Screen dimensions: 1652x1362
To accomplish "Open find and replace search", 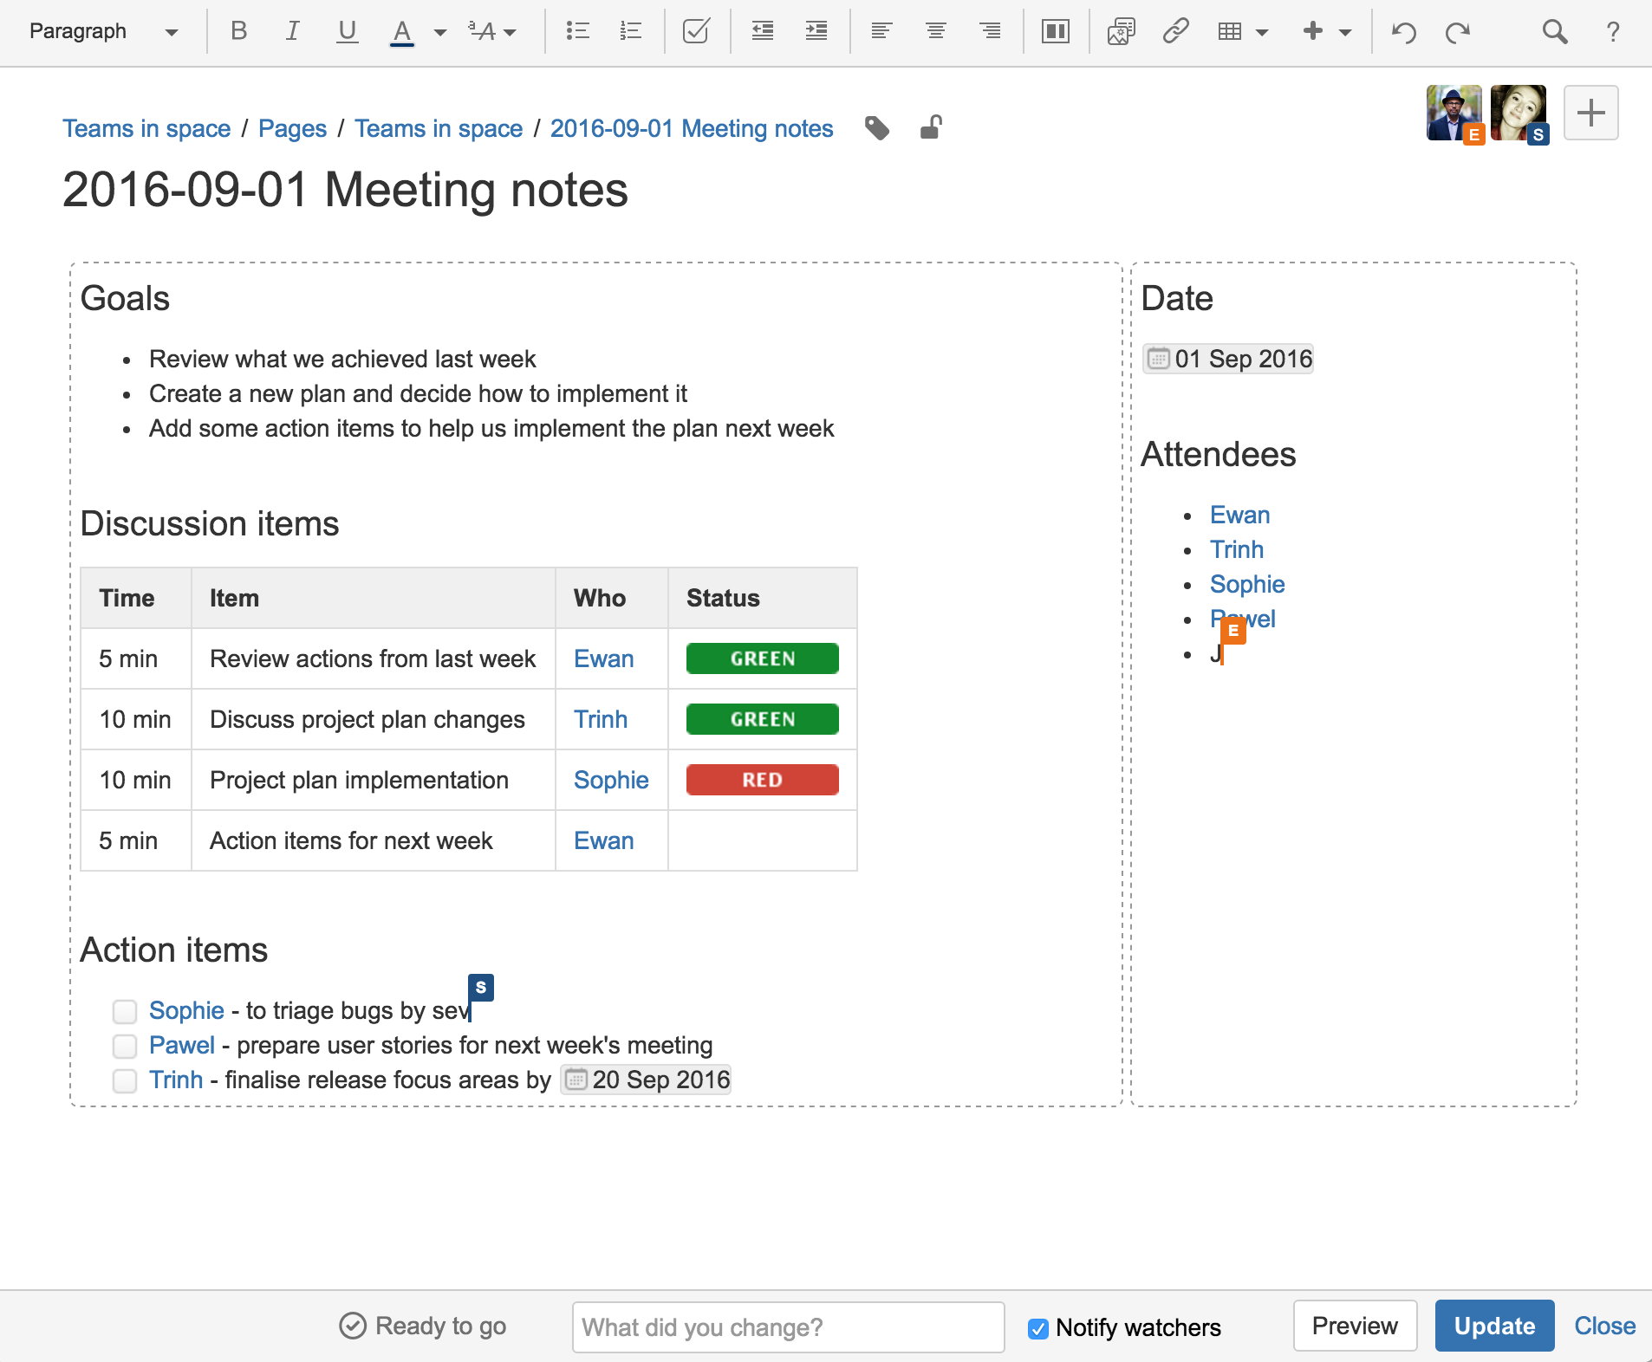I will tap(1554, 32).
